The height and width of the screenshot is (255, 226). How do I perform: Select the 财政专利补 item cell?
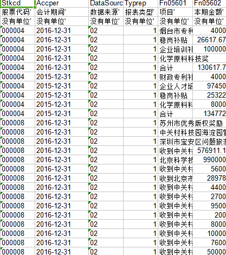coord(176,76)
